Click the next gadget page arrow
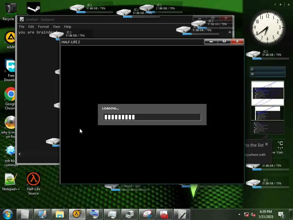Image resolution: width=293 pixels, height=220 pixels. [x=281, y=5]
